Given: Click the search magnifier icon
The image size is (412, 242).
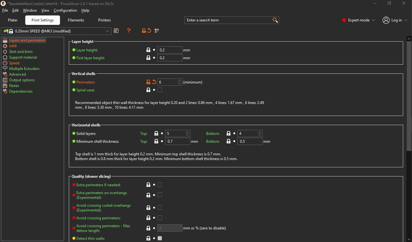Looking at the screenshot, I should 275,20.
